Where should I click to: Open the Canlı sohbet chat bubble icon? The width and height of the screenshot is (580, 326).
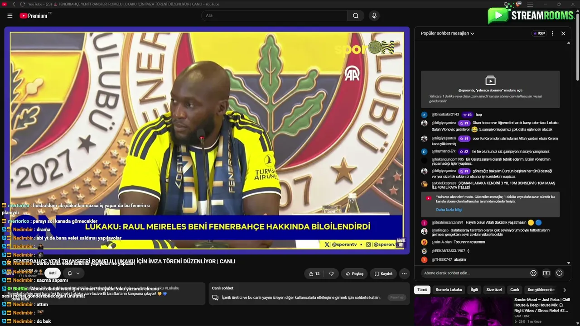216,297
